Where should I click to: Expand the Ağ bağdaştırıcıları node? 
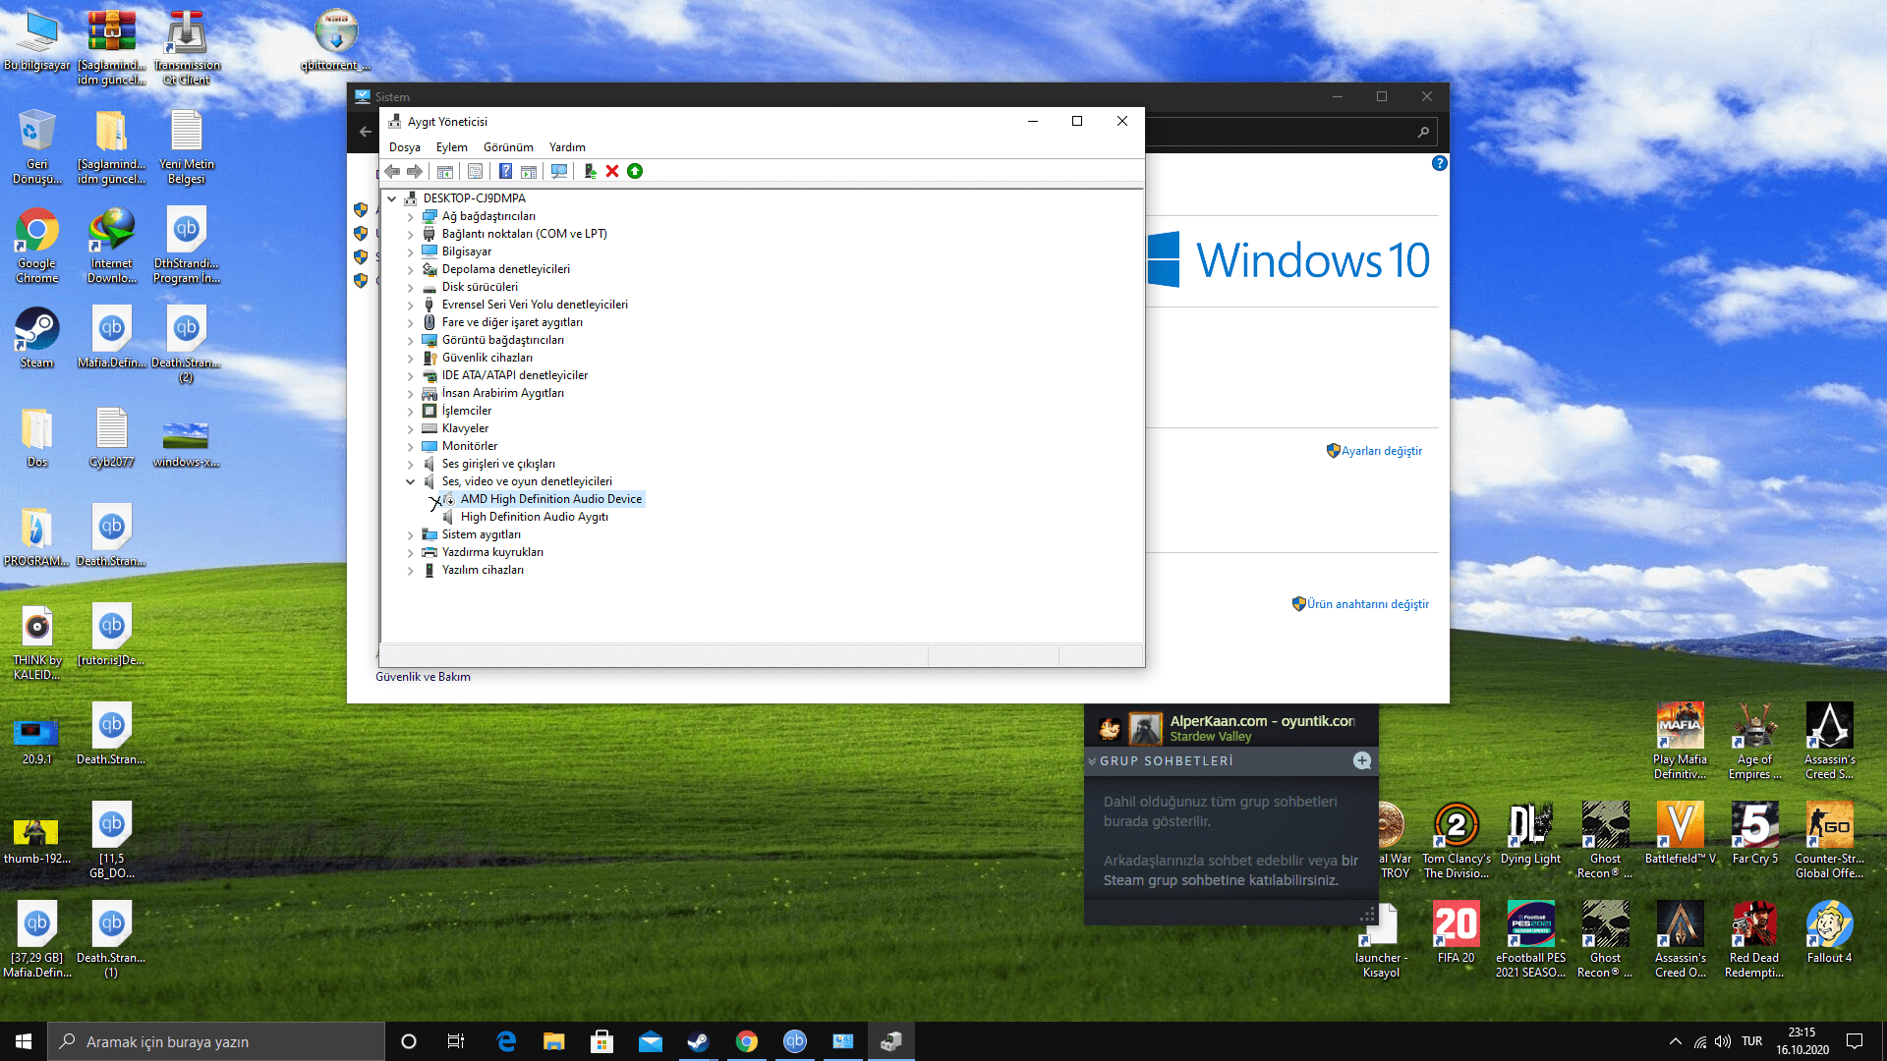point(411,216)
